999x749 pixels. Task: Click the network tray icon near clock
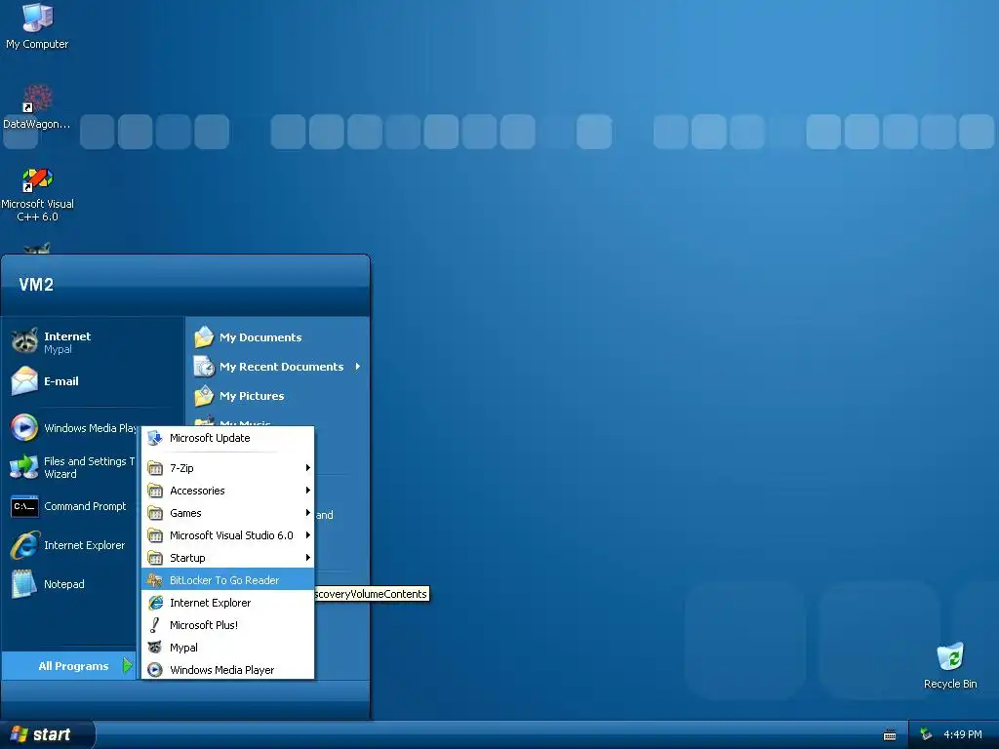pyautogui.click(x=926, y=735)
